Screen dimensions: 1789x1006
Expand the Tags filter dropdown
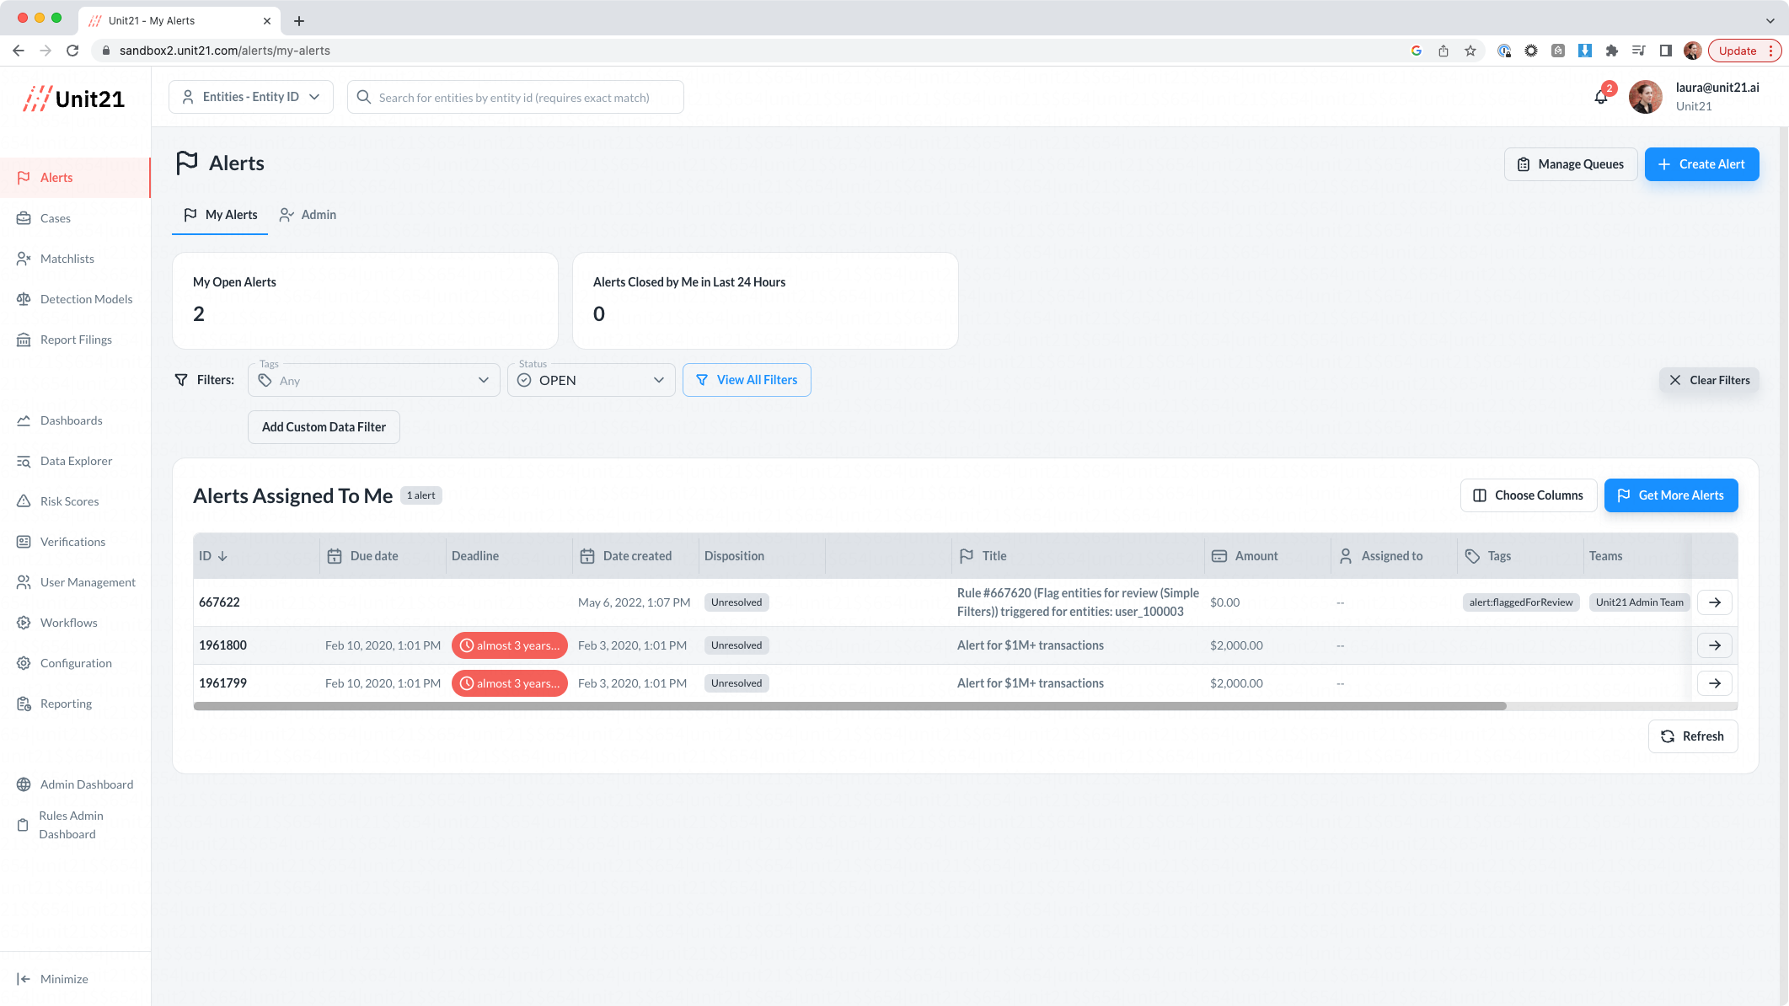coord(374,381)
